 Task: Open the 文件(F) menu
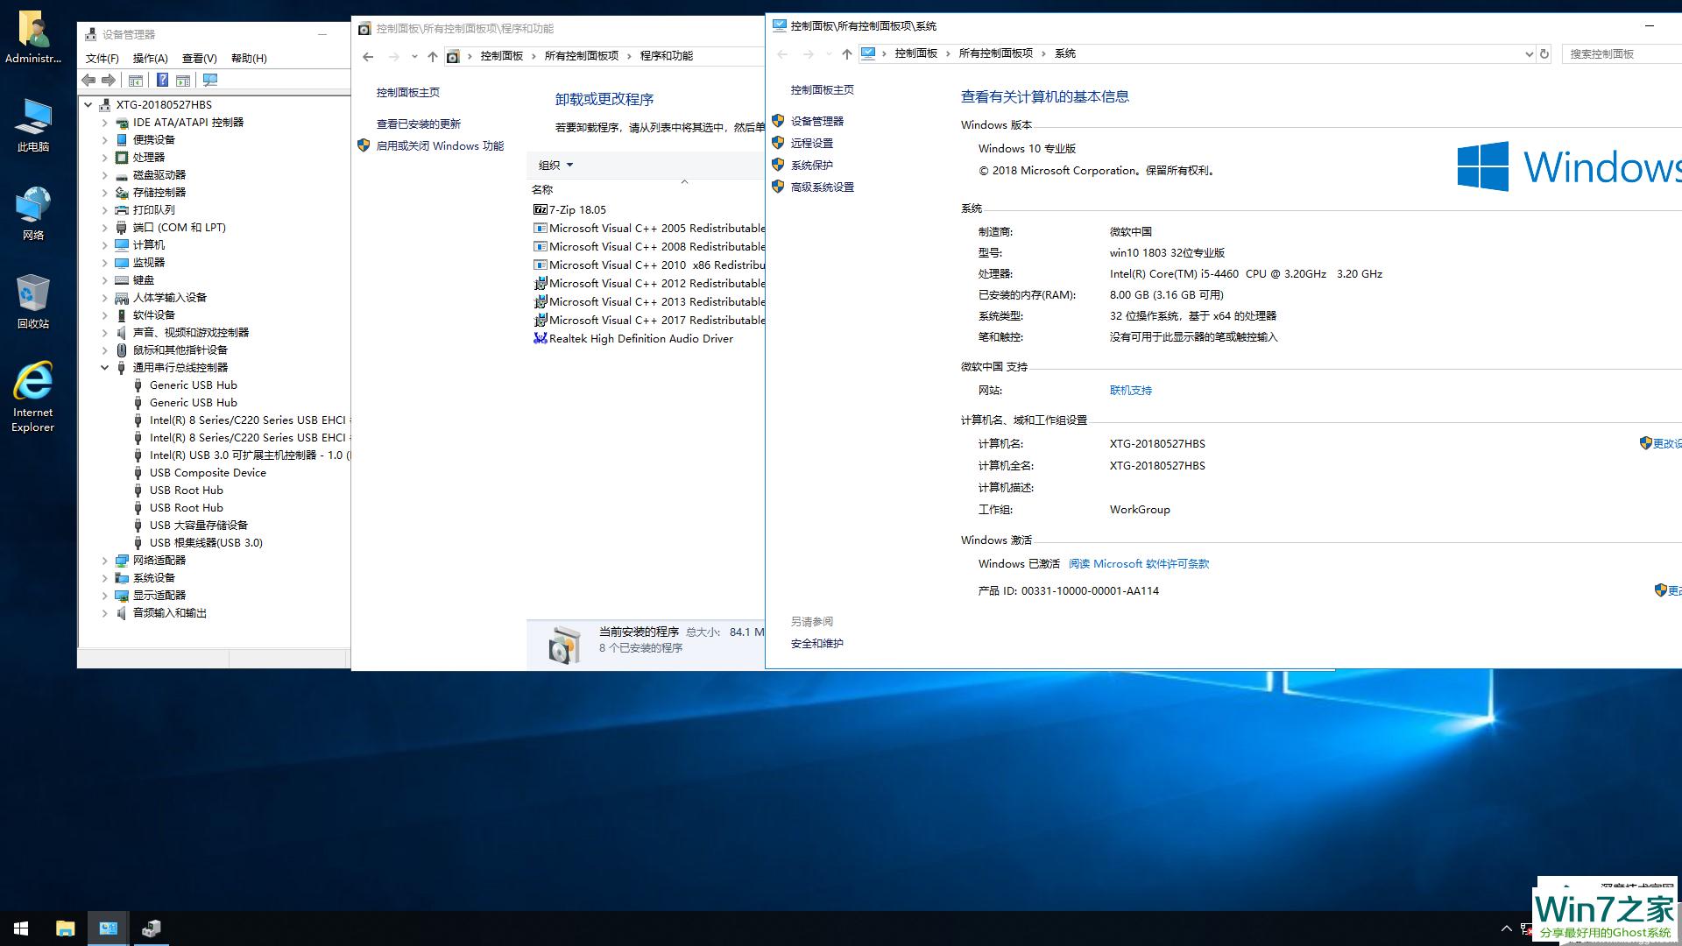click(x=102, y=58)
